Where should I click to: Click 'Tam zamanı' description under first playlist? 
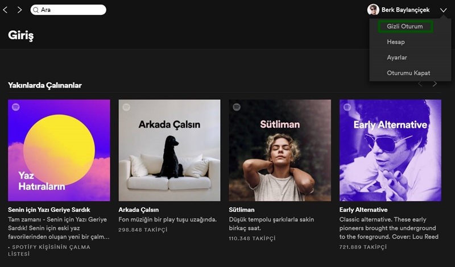59,228
